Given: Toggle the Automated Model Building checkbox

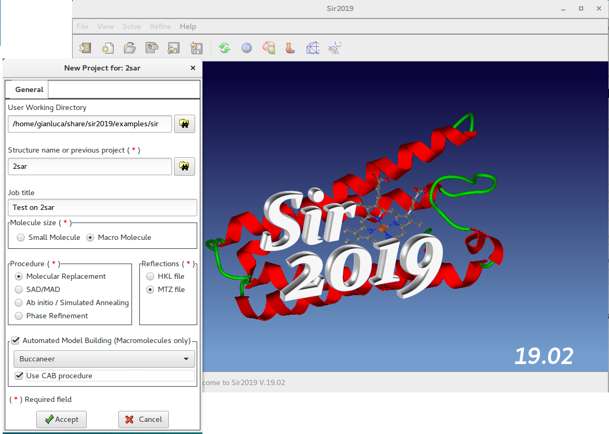Looking at the screenshot, I should pos(16,340).
